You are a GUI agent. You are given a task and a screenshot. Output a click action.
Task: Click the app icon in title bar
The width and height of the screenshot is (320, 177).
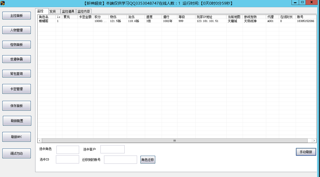pos(3,3)
